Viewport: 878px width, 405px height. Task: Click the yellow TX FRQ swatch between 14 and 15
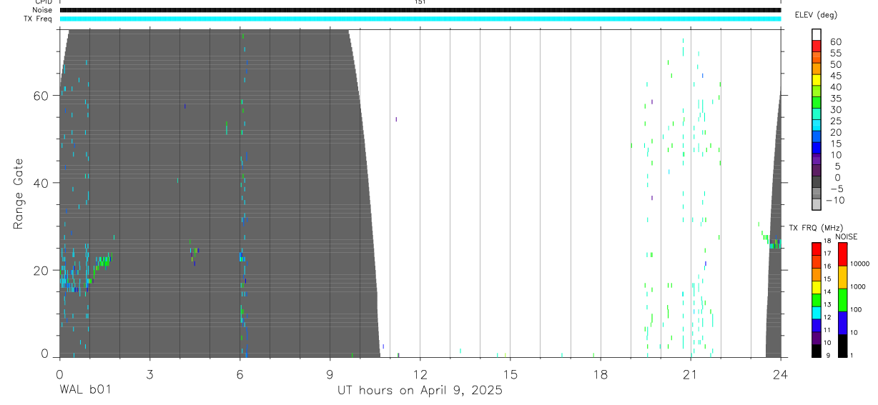tap(817, 286)
